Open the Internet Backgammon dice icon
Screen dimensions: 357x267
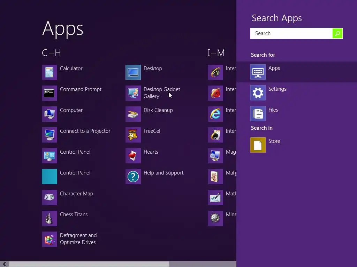(215, 72)
